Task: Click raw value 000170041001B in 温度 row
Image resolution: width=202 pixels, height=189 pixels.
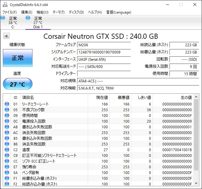Action: (x=177, y=150)
